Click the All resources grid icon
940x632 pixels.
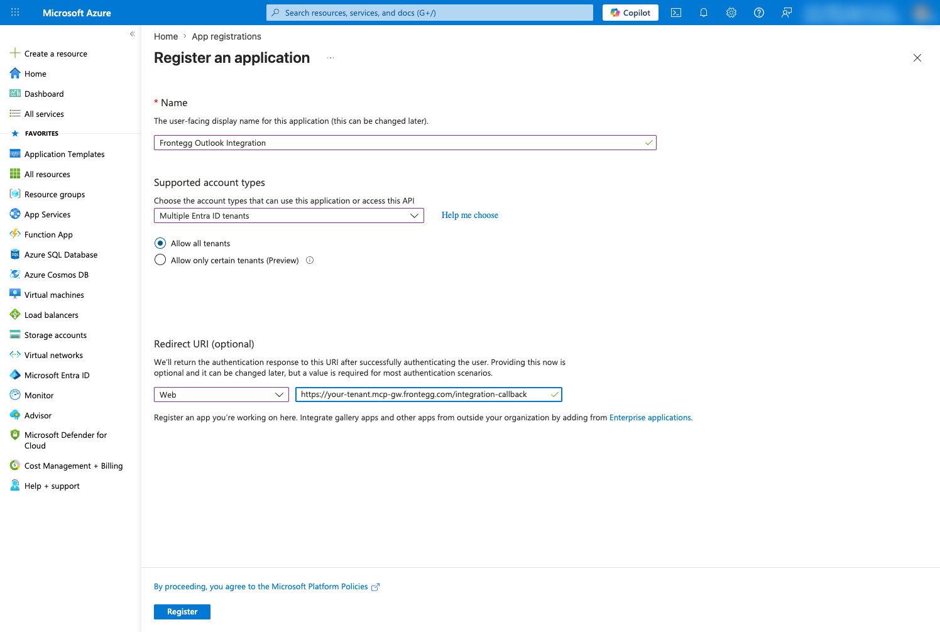[x=15, y=174]
